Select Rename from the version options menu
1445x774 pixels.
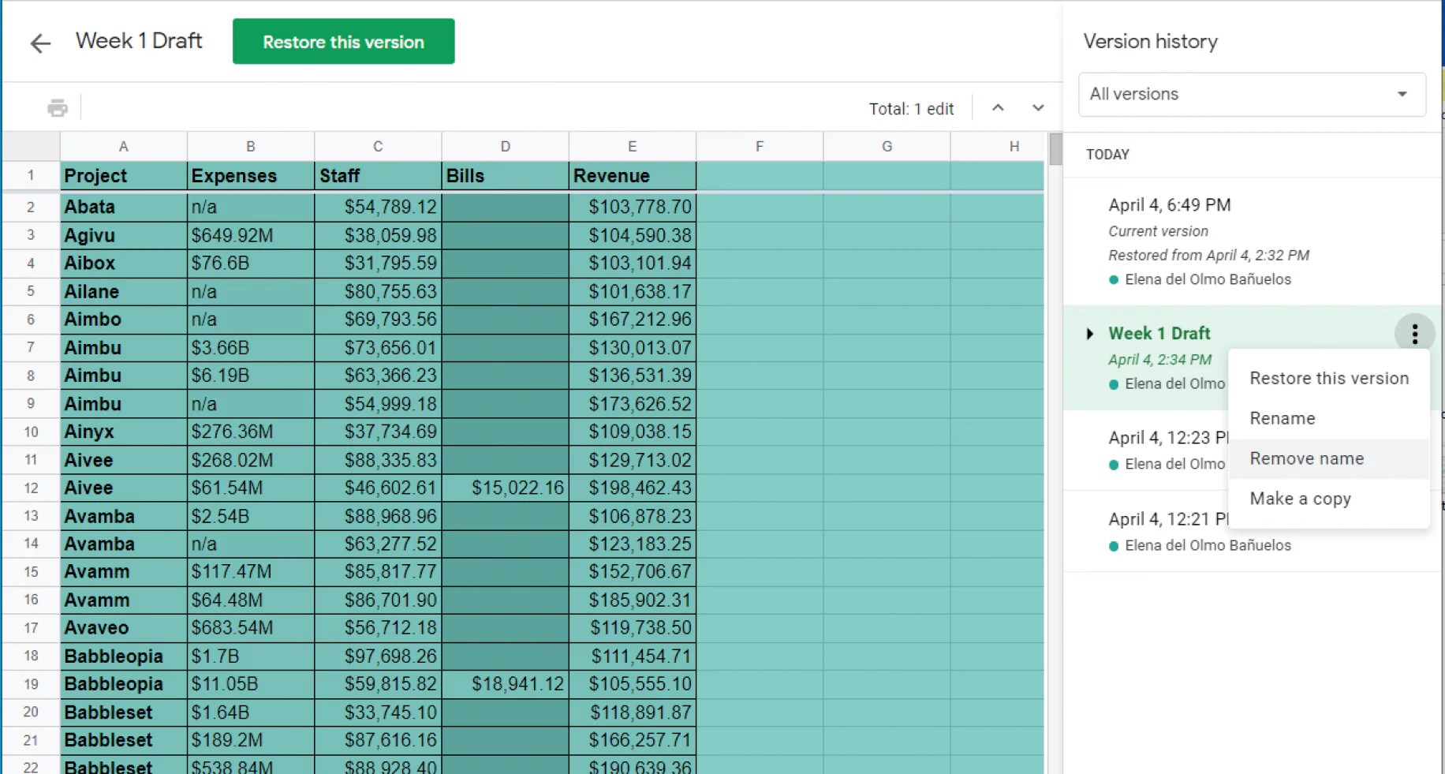coord(1282,418)
